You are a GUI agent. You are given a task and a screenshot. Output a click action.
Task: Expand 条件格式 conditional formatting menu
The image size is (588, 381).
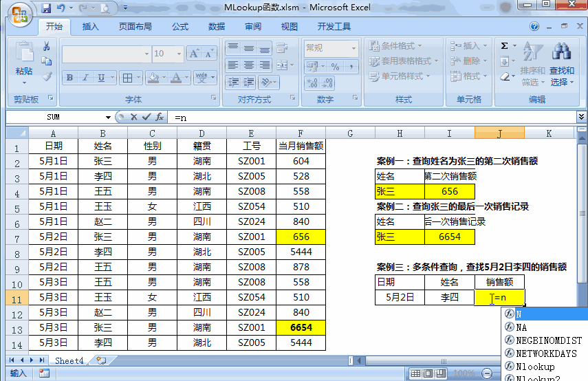point(396,46)
